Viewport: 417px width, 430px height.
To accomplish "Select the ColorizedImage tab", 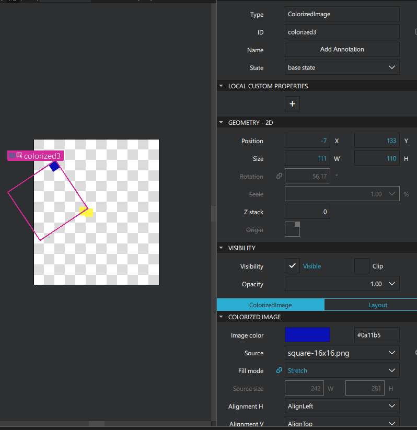I will [270, 305].
